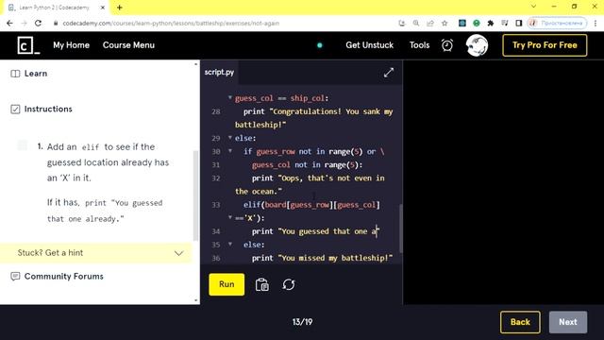Click the copy to clipboard icon
604x340 pixels.
[x=262, y=285]
